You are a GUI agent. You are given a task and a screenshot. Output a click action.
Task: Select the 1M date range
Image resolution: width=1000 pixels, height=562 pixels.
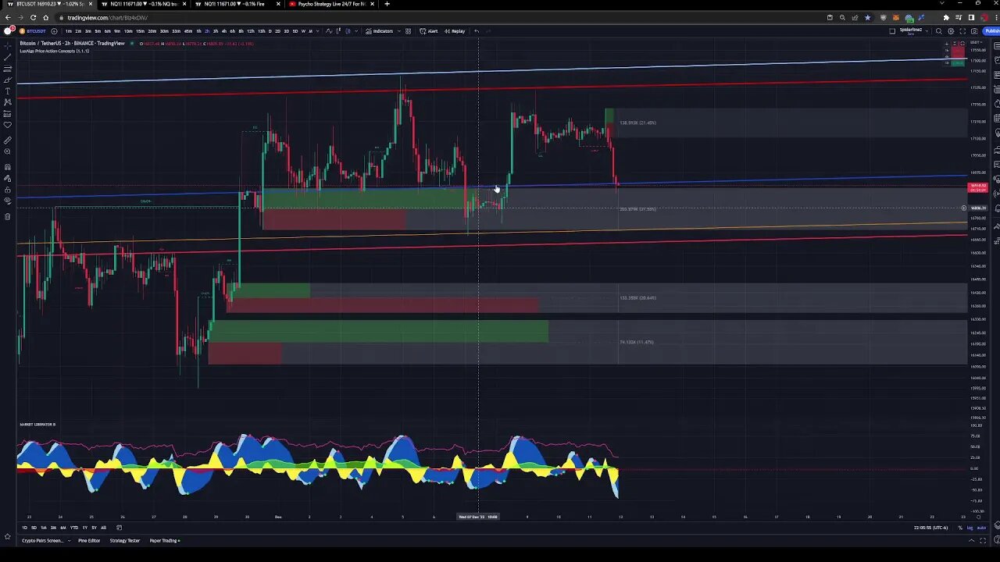pos(44,528)
